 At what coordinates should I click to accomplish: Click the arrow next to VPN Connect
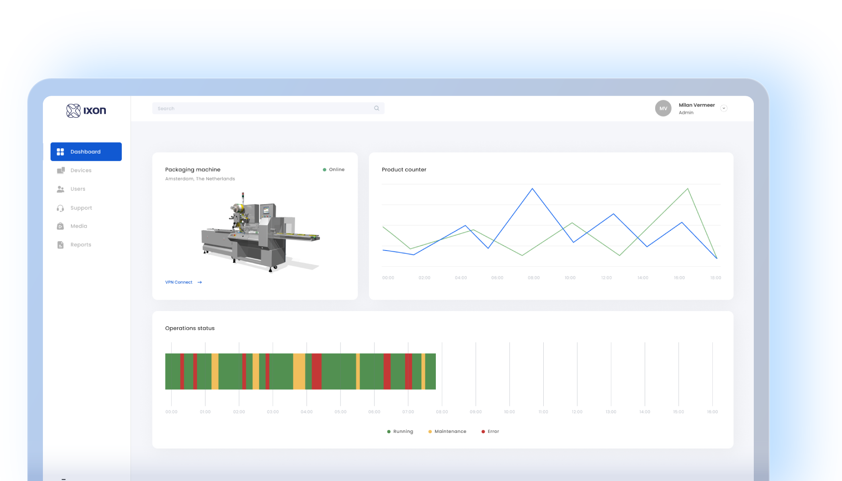click(x=199, y=282)
